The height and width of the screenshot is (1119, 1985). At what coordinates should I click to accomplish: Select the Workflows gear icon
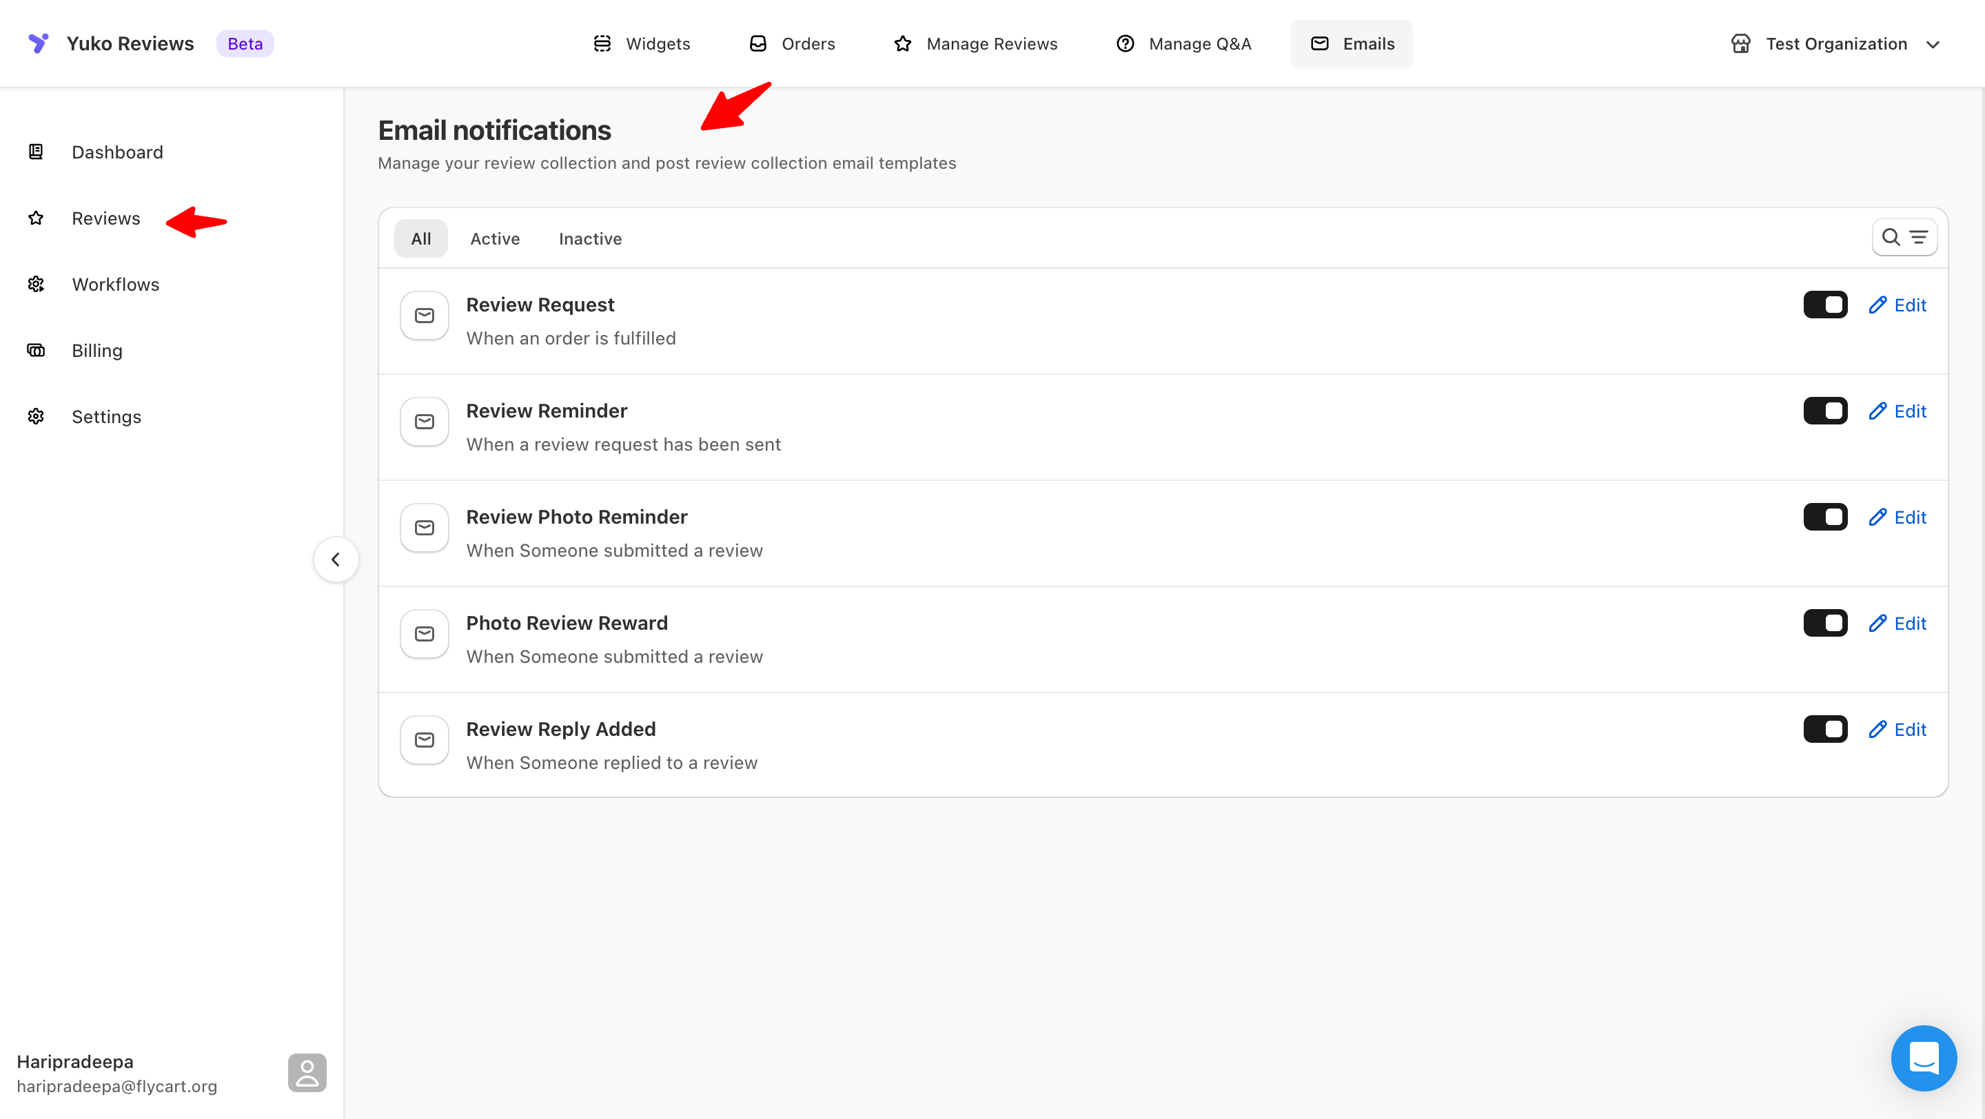(x=35, y=284)
